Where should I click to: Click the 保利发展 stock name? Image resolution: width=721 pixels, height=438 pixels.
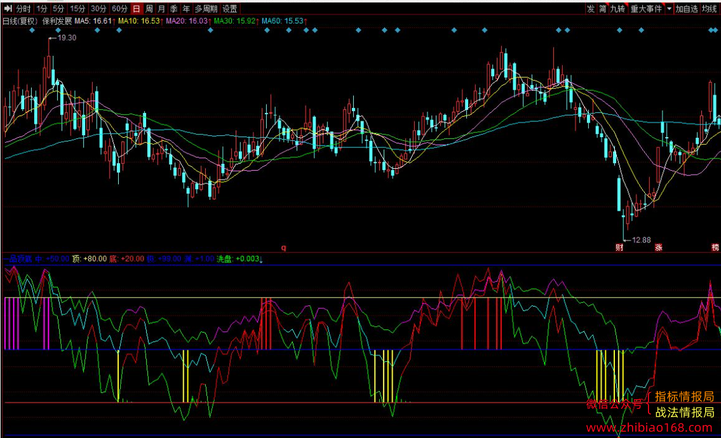(57, 21)
